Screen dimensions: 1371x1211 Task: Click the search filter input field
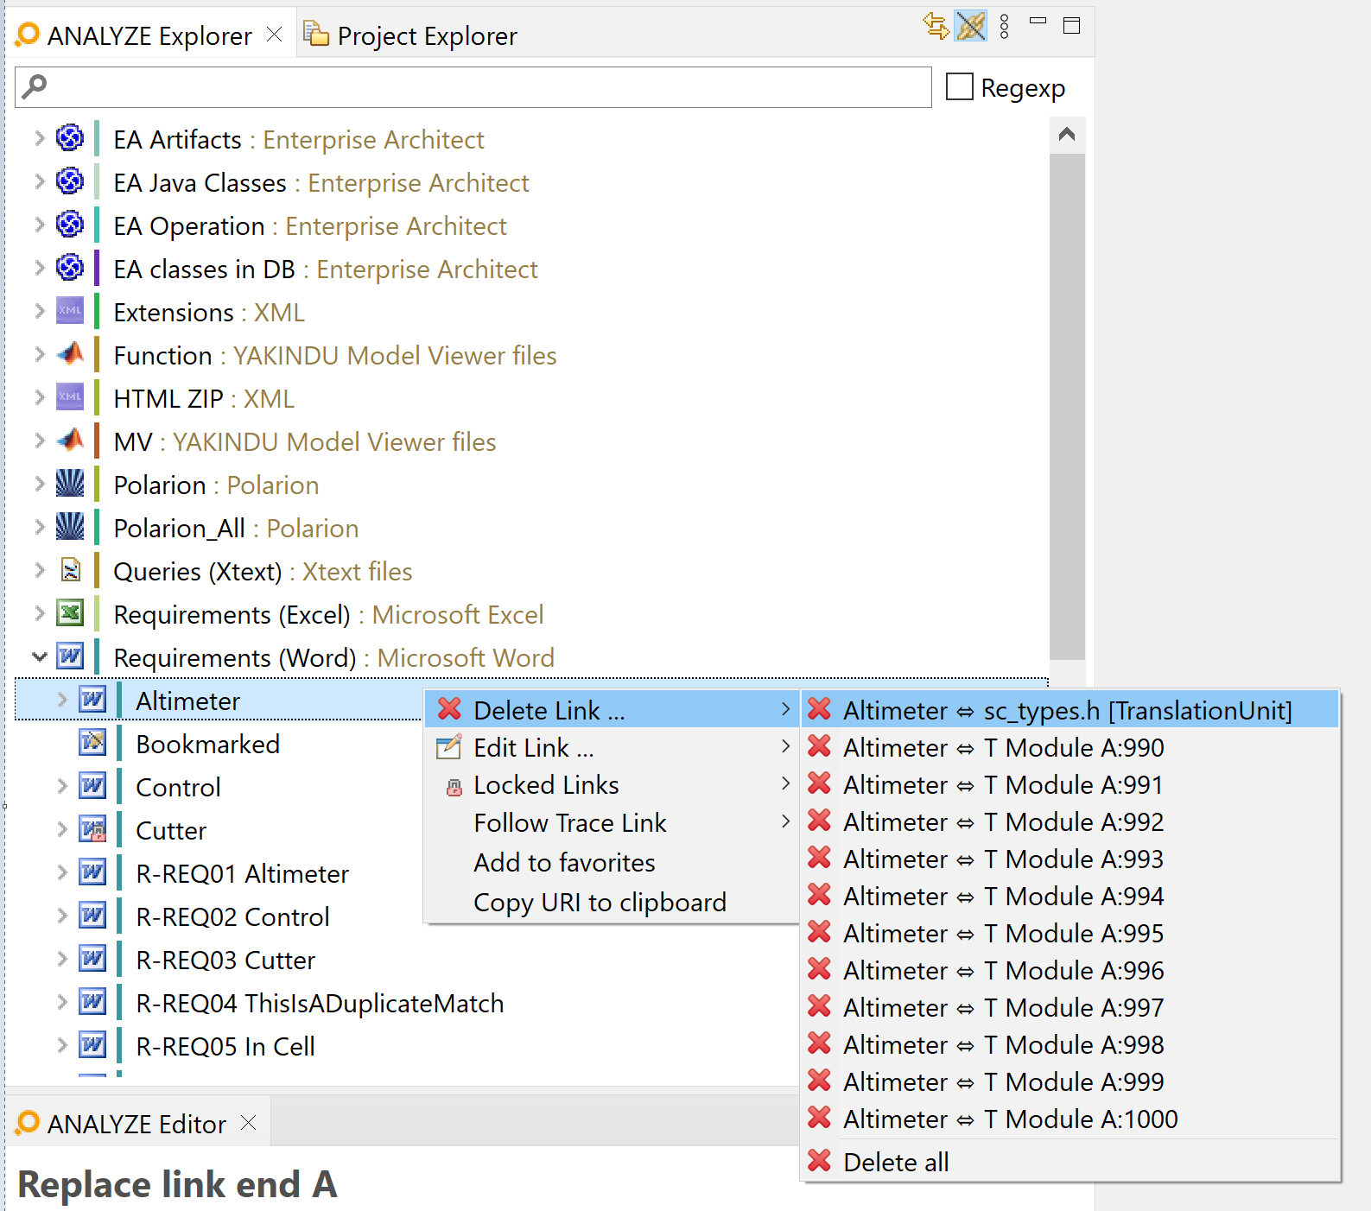click(x=473, y=87)
